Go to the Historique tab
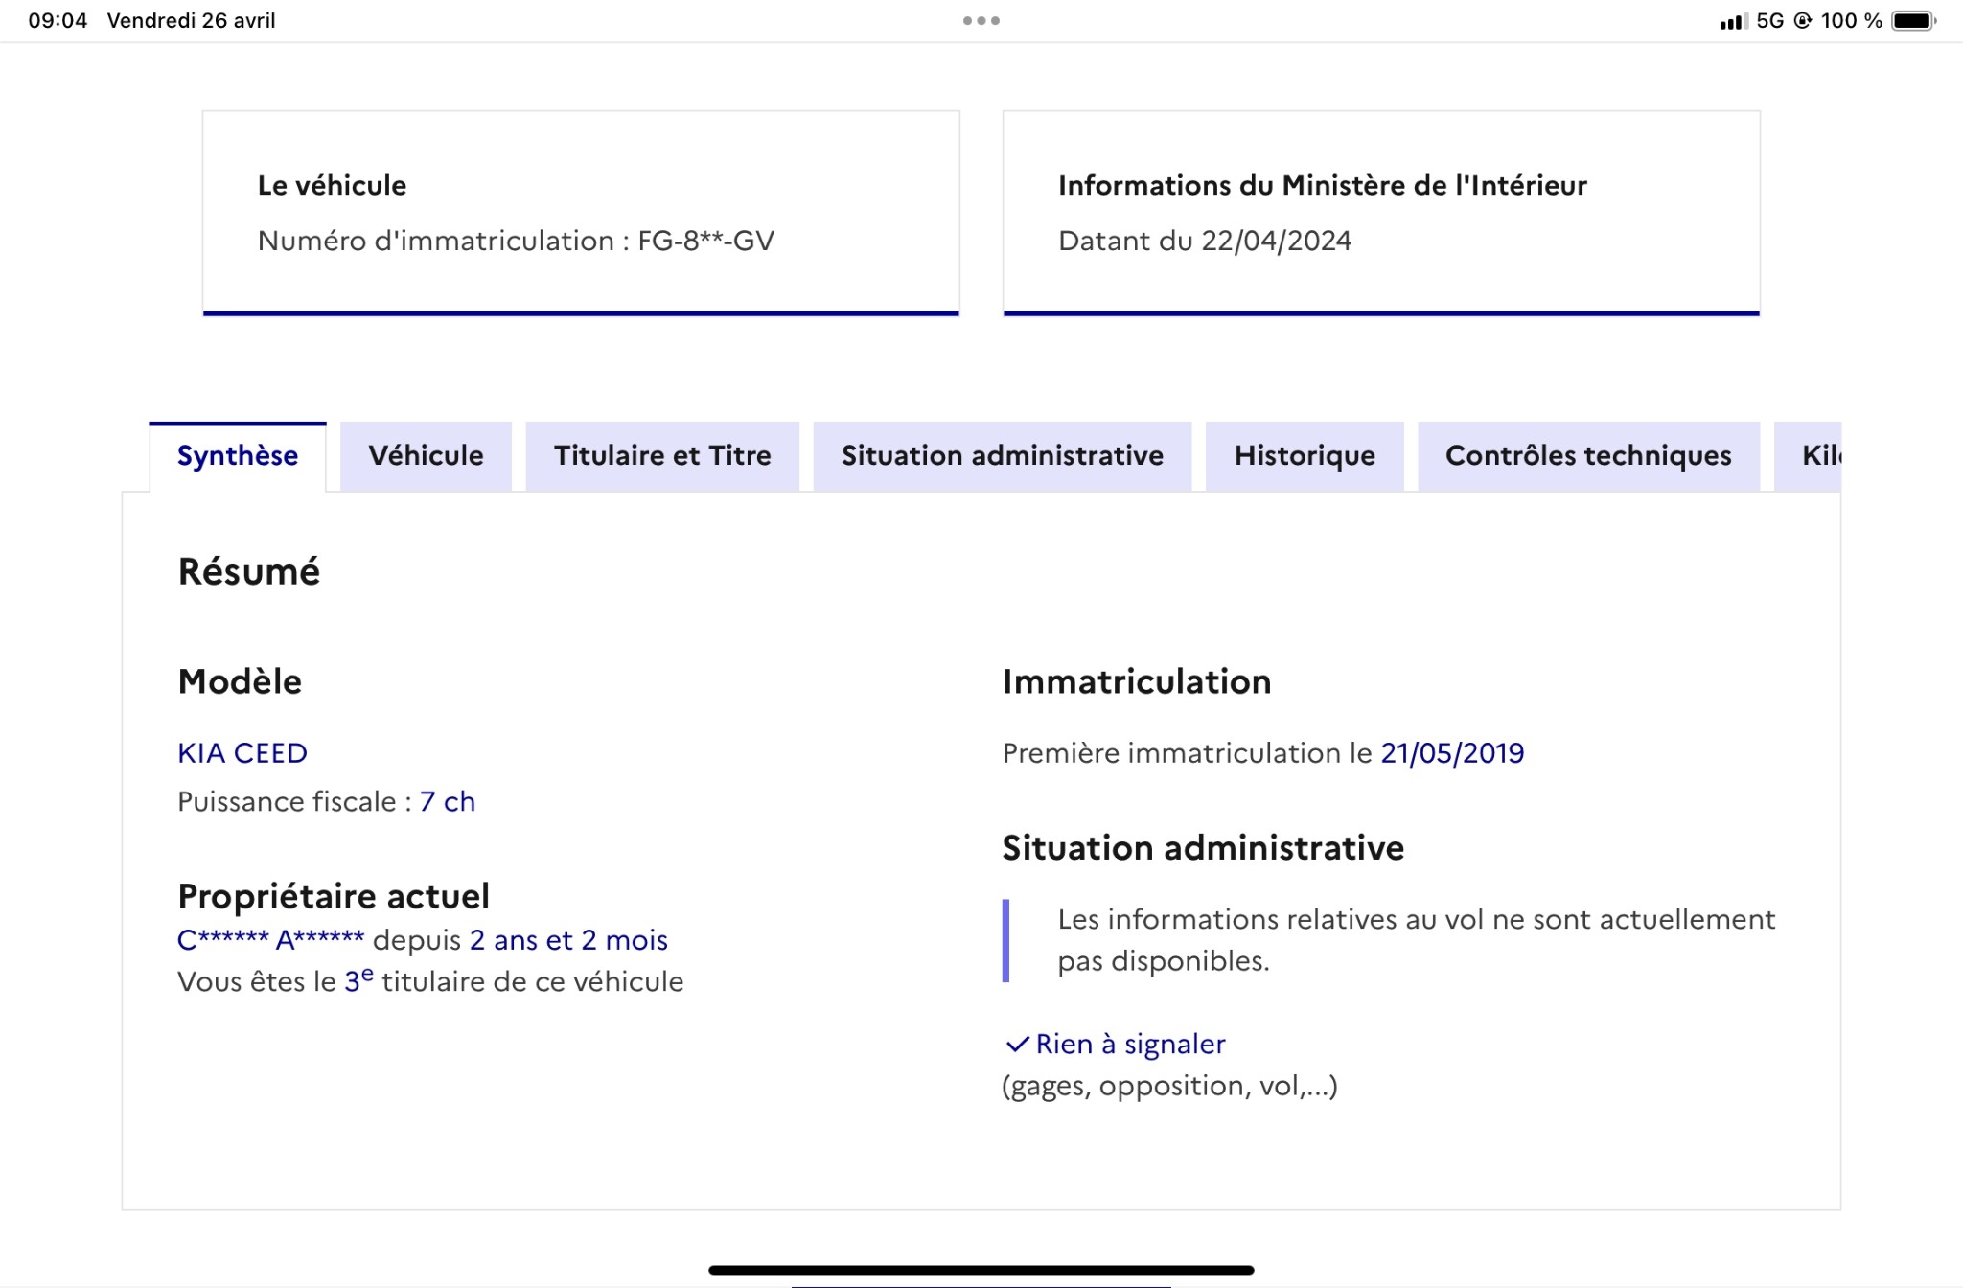 click(x=1305, y=456)
